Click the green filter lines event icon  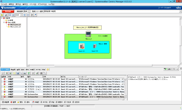click(x=29, y=73)
